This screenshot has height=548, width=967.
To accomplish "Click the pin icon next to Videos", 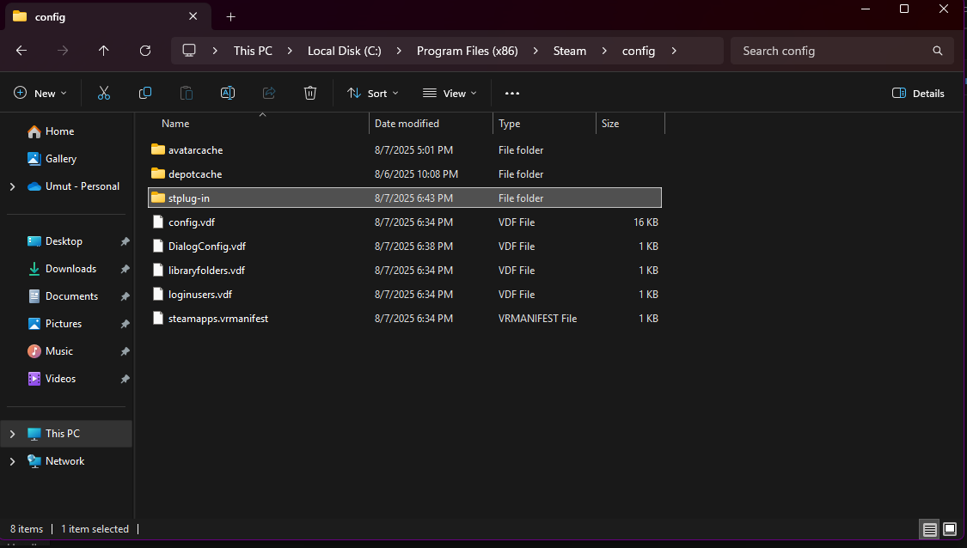I will (x=125, y=379).
